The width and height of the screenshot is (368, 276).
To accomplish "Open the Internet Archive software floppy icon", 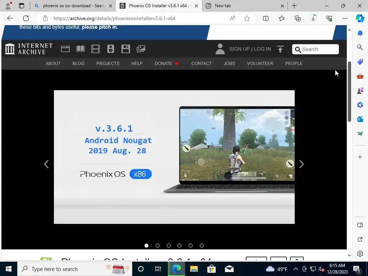I will click(x=125, y=49).
